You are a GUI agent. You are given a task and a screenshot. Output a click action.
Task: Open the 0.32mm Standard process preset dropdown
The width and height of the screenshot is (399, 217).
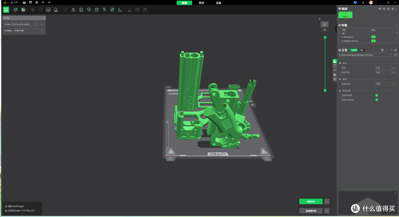tap(365, 55)
